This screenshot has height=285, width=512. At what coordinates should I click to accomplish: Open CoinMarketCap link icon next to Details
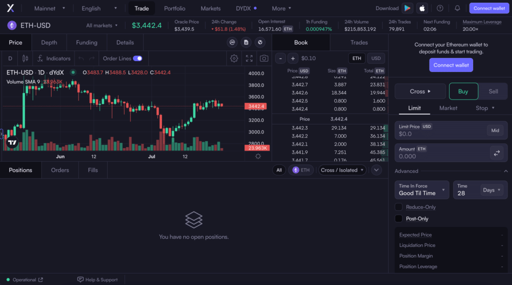[x=232, y=42]
